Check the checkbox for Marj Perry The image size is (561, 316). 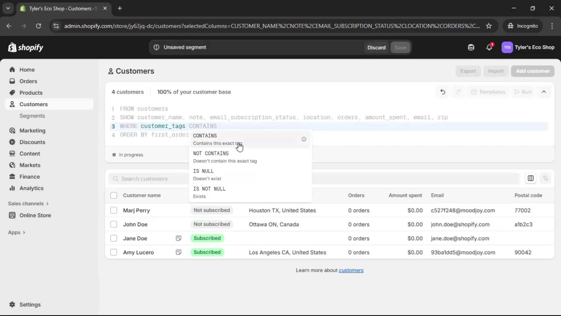114,210
